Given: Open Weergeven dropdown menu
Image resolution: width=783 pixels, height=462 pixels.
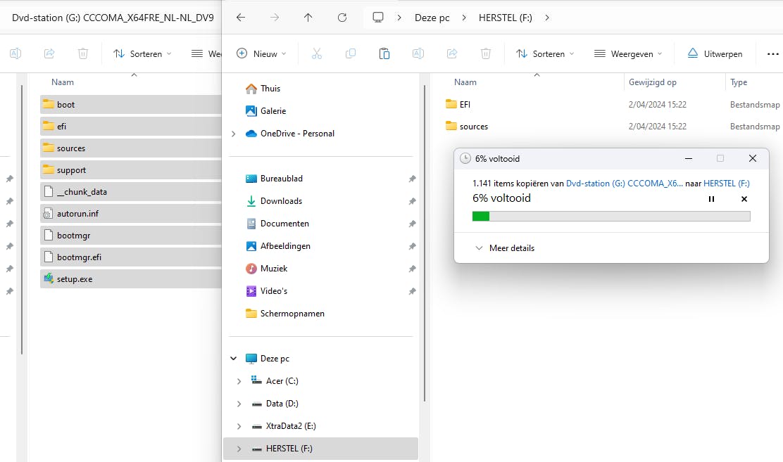Looking at the screenshot, I should (x=627, y=53).
